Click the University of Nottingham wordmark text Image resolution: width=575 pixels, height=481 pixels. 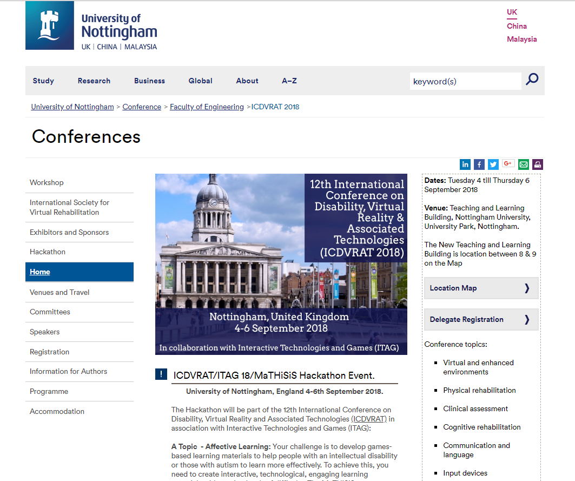pyautogui.click(x=119, y=31)
